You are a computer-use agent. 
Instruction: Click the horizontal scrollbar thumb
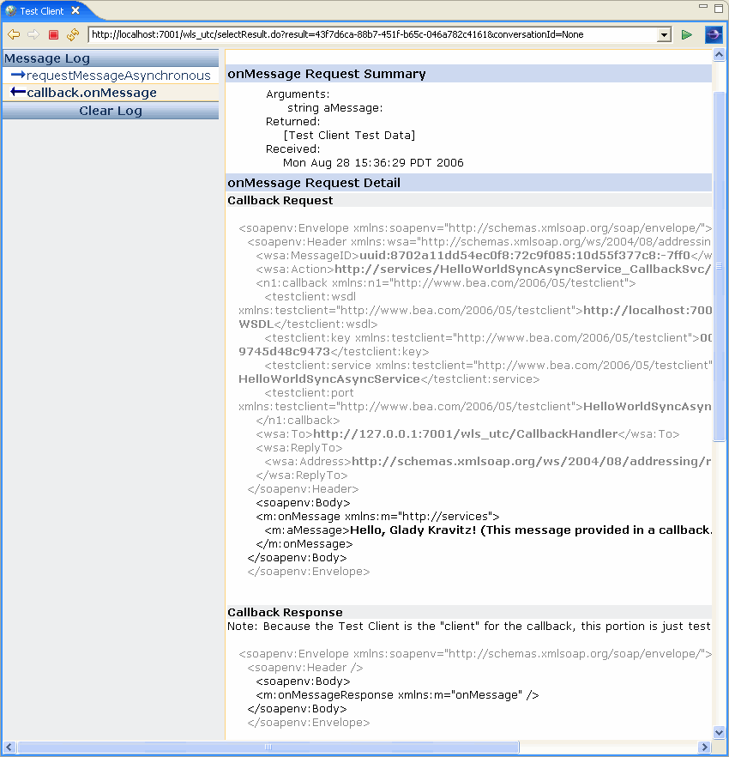point(268,747)
